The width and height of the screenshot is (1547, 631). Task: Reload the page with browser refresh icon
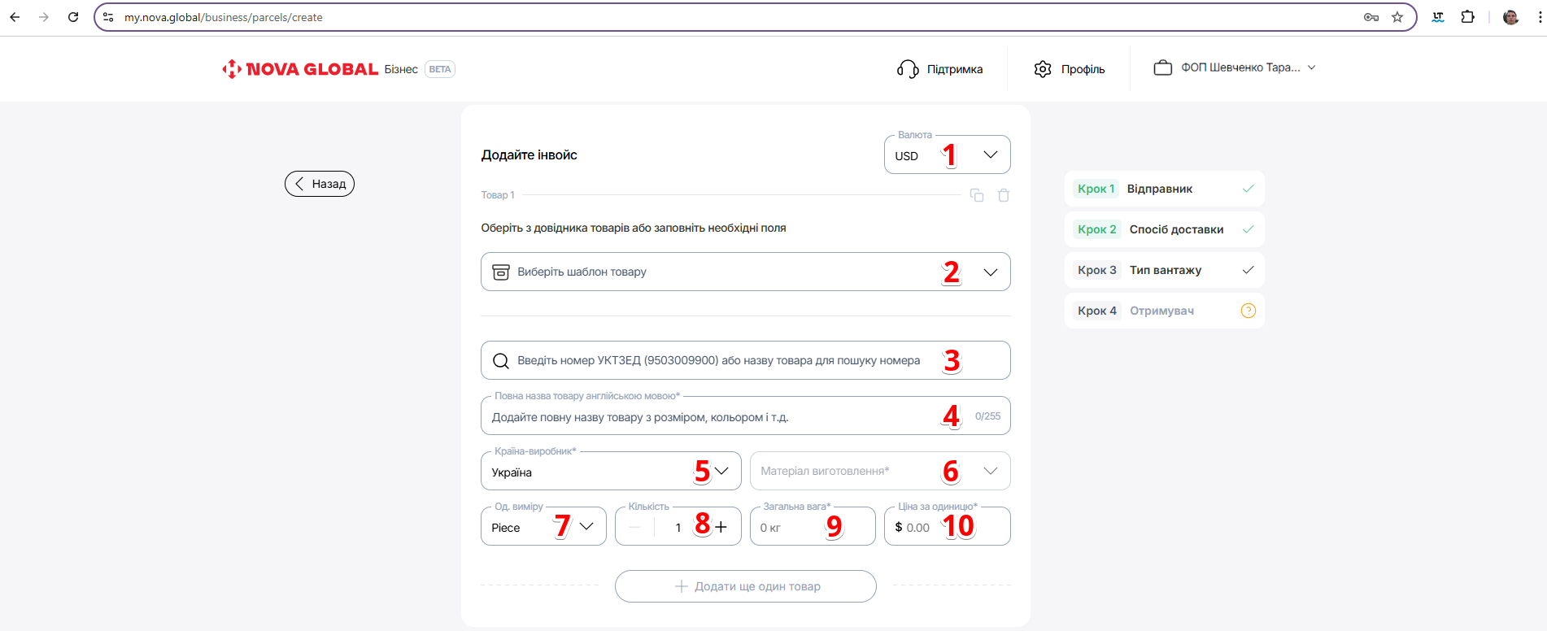pos(73,17)
